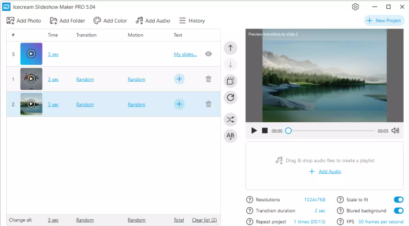Toggle Scale to fit switch
This screenshot has height=226, width=409.
[x=399, y=200]
